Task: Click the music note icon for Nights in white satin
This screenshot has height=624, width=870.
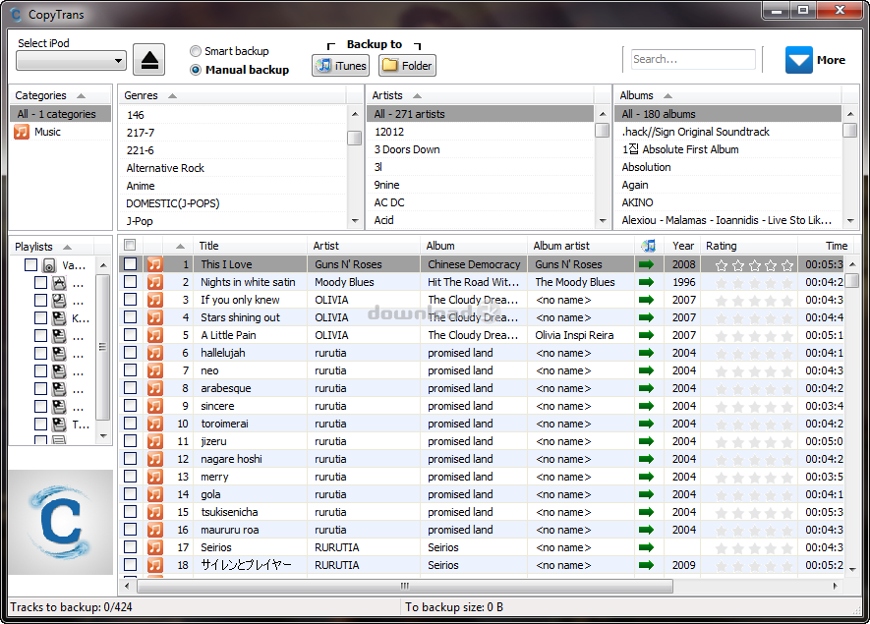Action: (x=154, y=282)
